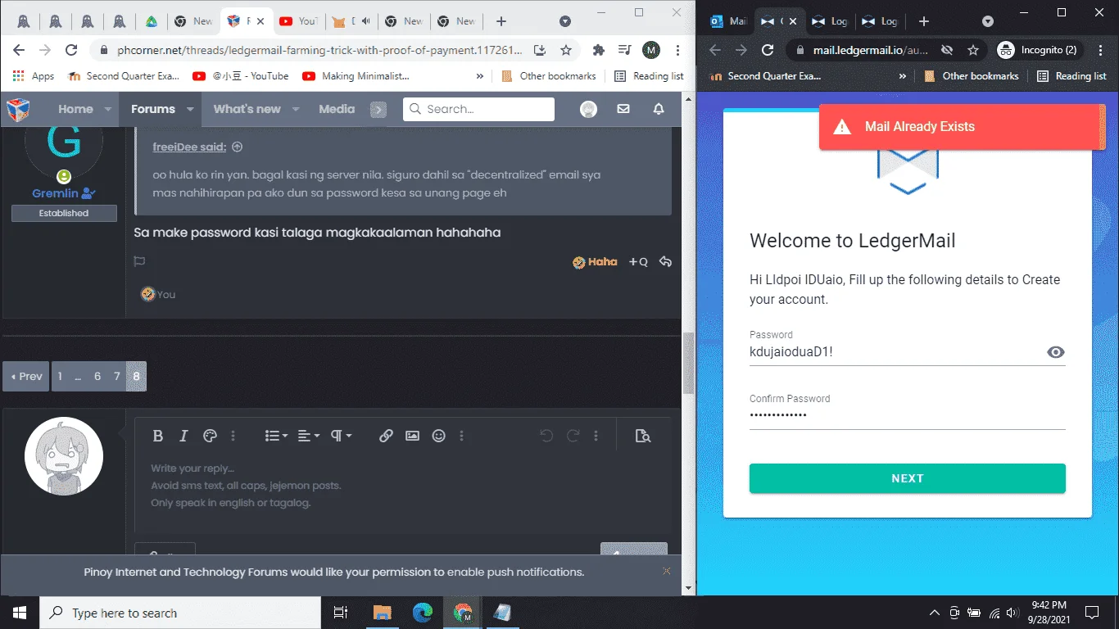
Task: Open Apps shortcut in bookmarks bar
Action: click(x=34, y=76)
